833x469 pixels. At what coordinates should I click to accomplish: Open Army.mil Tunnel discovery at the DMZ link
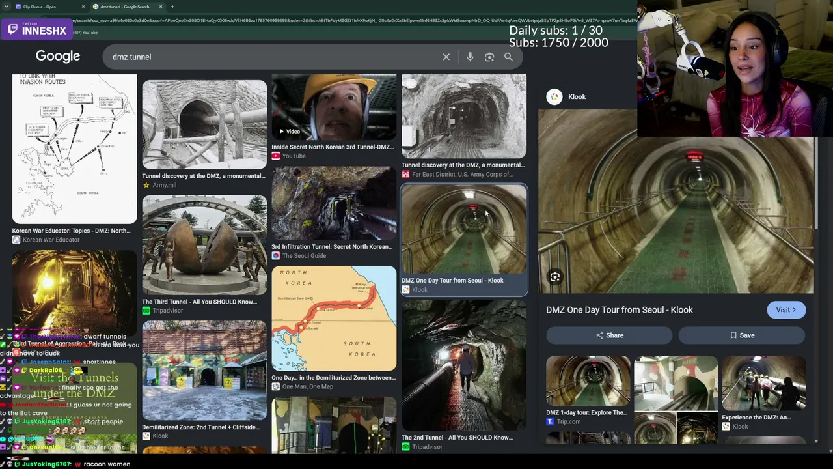204,176
